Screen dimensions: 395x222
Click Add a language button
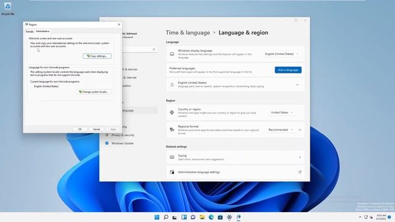[x=288, y=70]
